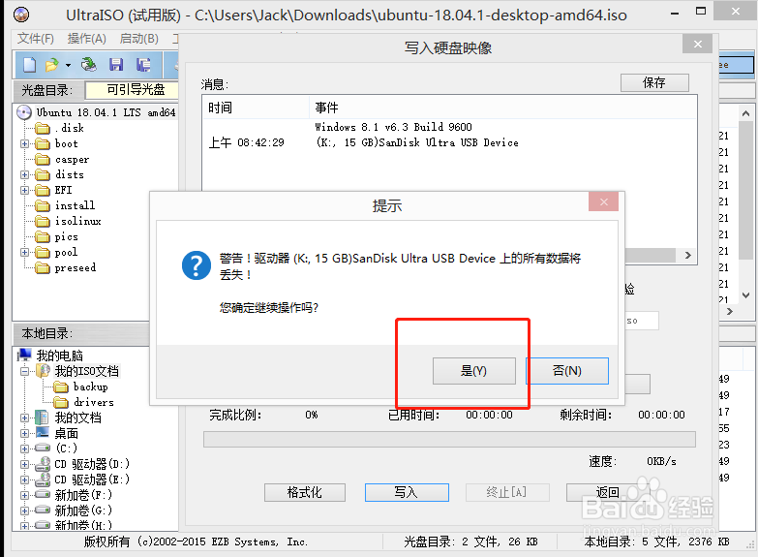
Task: Select the EFI folder icon
Action: pyautogui.click(x=43, y=190)
